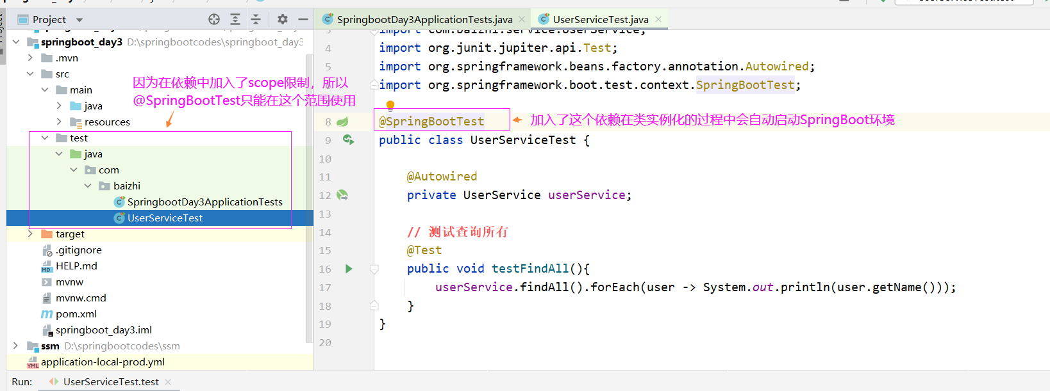
Task: Click the baizhi package icon
Action: pyautogui.click(x=104, y=186)
